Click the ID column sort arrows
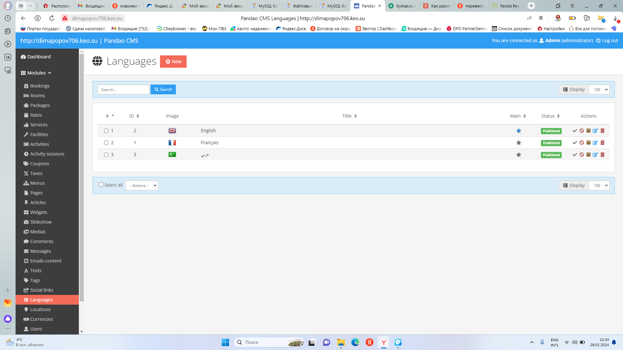623x350 pixels. coord(138,116)
